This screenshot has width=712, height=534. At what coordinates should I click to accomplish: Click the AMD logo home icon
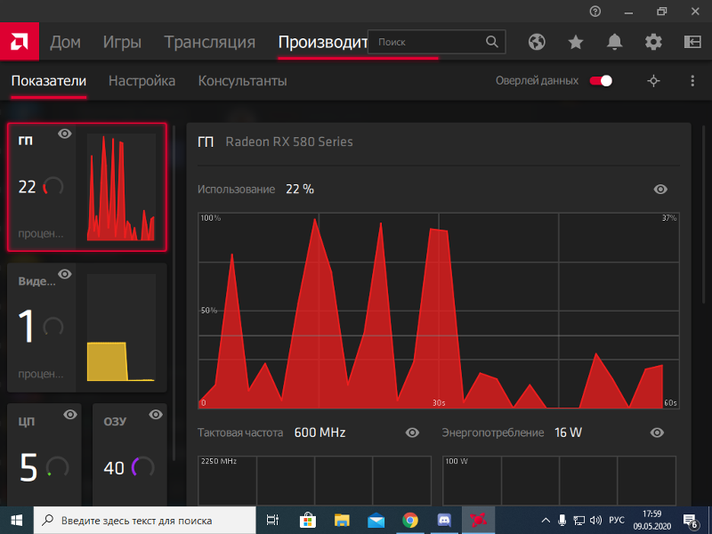(19, 42)
